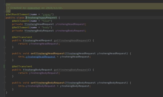The image size is (163, 97).
Task: Click this.yinshengBodyRequest field reference
Action: [37, 86]
